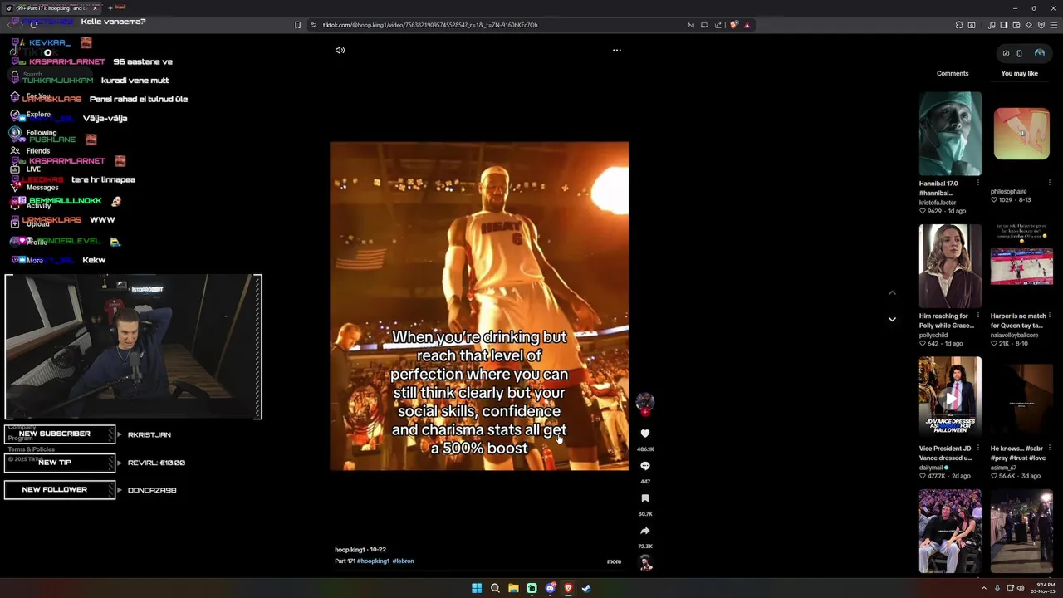Open the dailymail creator link
Viewport: 1063px width, 598px height.
point(931,468)
